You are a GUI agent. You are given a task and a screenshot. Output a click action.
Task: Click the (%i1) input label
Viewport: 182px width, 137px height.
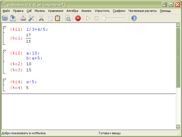(x=16, y=29)
